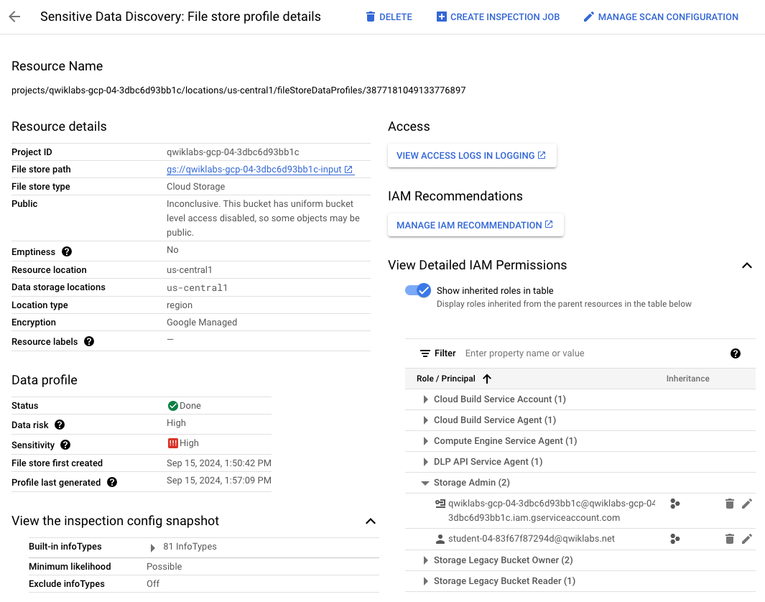
Task: Click Sep 15, 2024, 1:57:09 PM timestamp
Action: [218, 481]
